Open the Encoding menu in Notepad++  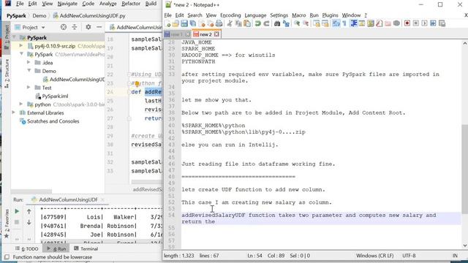pyautogui.click(x=230, y=15)
